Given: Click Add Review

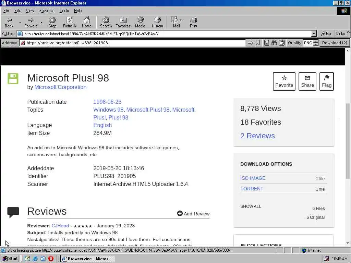Looking at the screenshot, I should pyautogui.click(x=193, y=214).
